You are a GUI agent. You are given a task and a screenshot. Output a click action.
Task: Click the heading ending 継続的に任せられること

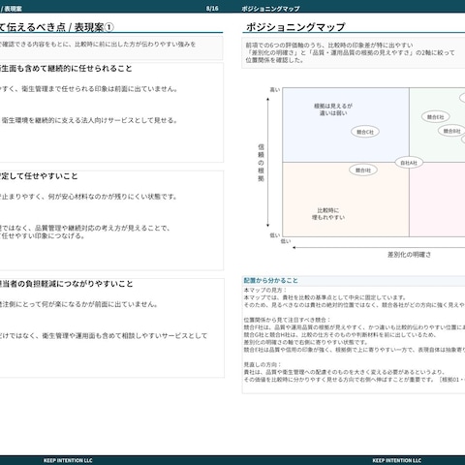pos(66,69)
